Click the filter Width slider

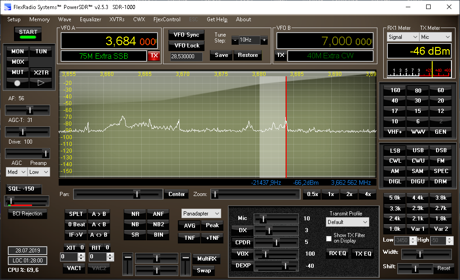coord(426,254)
